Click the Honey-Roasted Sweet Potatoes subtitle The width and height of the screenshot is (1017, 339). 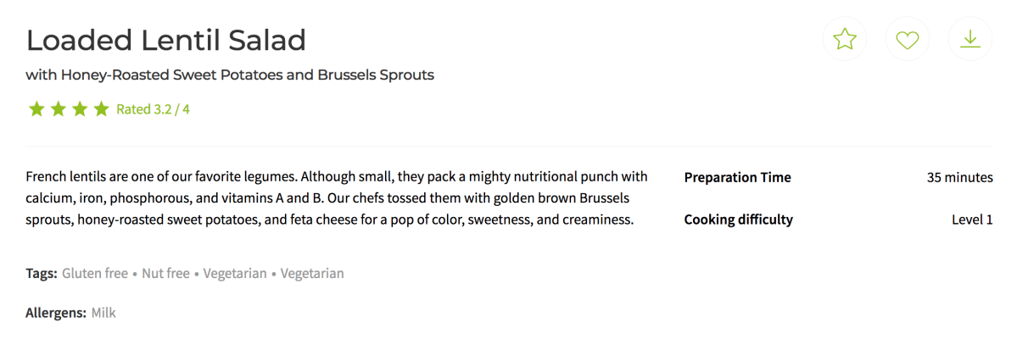230,75
